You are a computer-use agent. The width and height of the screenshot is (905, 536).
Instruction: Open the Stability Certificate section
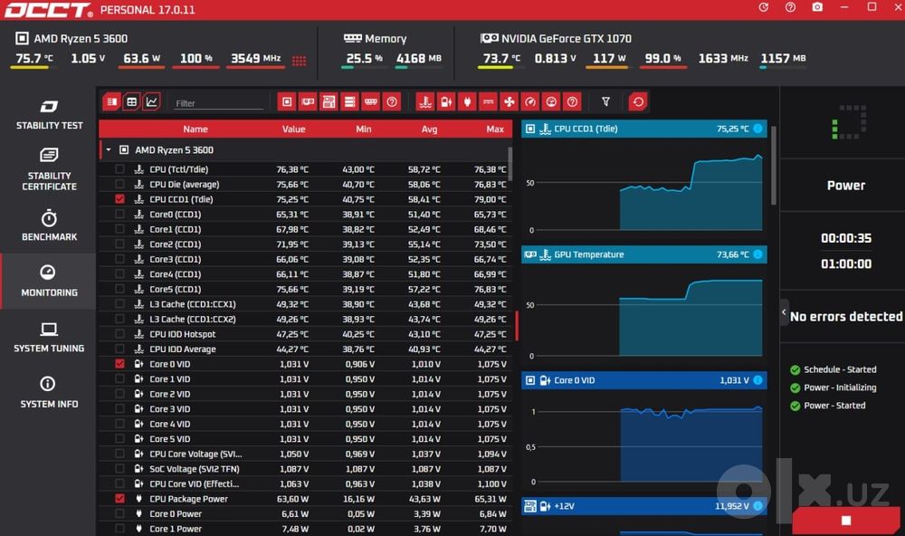click(49, 169)
